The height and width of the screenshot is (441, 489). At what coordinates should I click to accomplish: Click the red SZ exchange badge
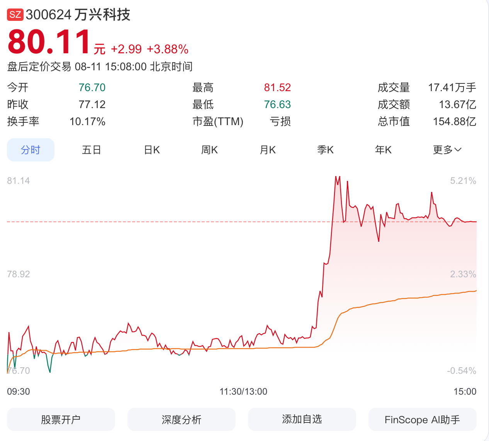click(15, 15)
